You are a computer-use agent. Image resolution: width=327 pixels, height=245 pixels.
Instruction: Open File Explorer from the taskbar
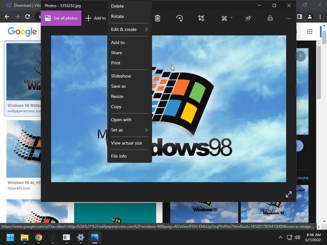pyautogui.click(x=24, y=237)
